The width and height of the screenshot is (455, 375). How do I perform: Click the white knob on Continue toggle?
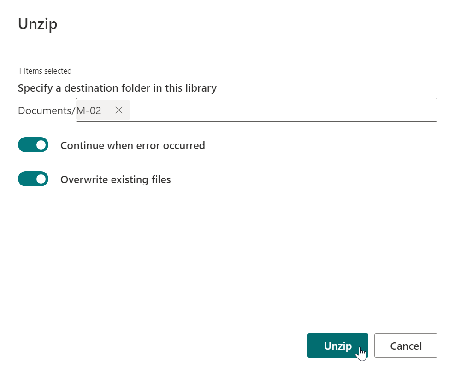coord(41,145)
